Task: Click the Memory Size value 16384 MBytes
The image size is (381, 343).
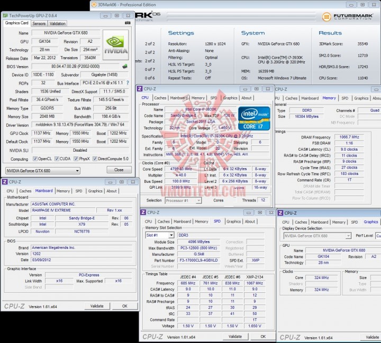Action: pos(306,116)
